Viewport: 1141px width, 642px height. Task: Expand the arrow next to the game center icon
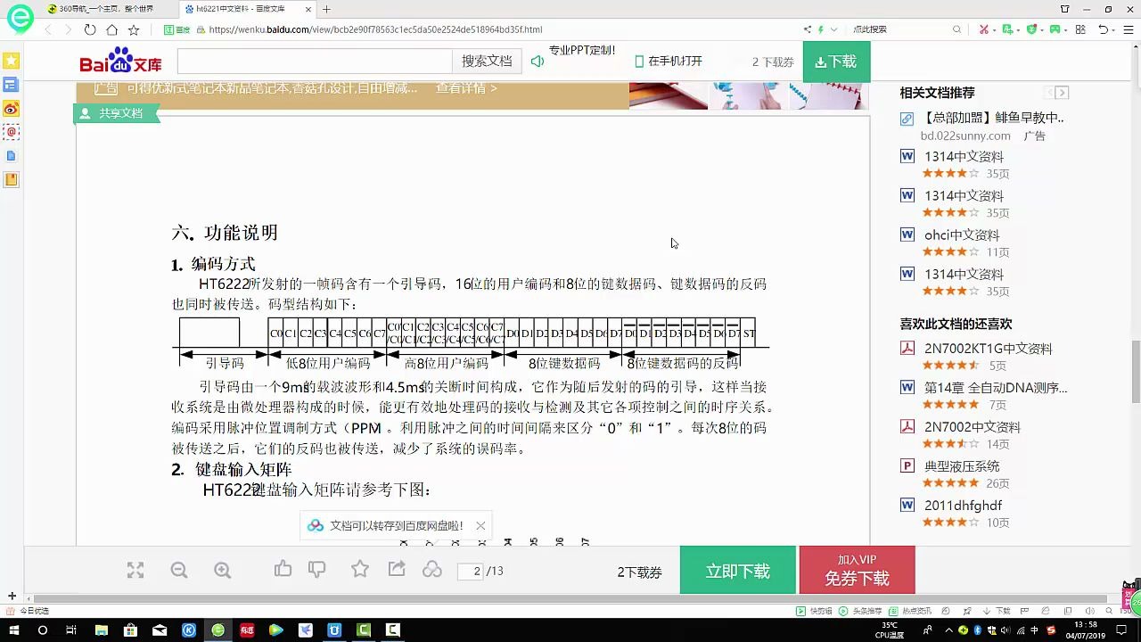1066,29
